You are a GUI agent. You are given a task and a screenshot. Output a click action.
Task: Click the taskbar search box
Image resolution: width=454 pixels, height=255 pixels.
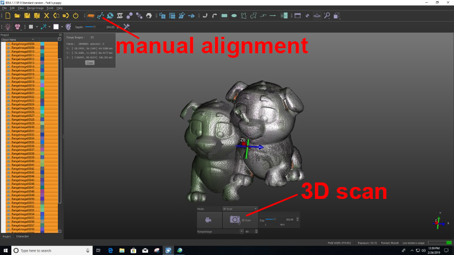tap(52, 250)
